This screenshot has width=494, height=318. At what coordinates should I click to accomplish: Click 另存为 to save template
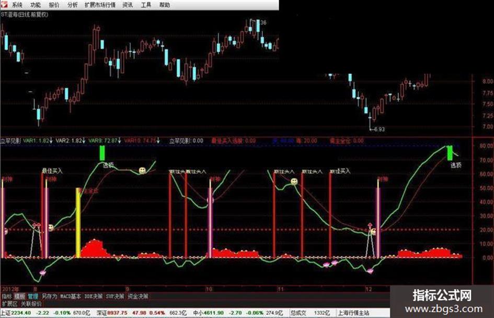(50, 296)
